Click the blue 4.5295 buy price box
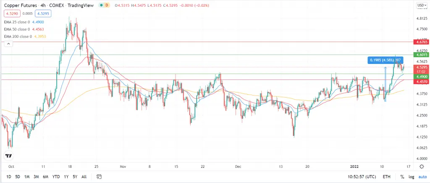Screen dimensions: 430x183 [x=42, y=13]
